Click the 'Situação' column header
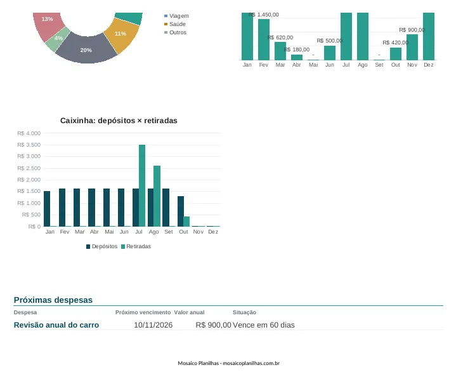This screenshot has height=379, width=456. [244, 312]
